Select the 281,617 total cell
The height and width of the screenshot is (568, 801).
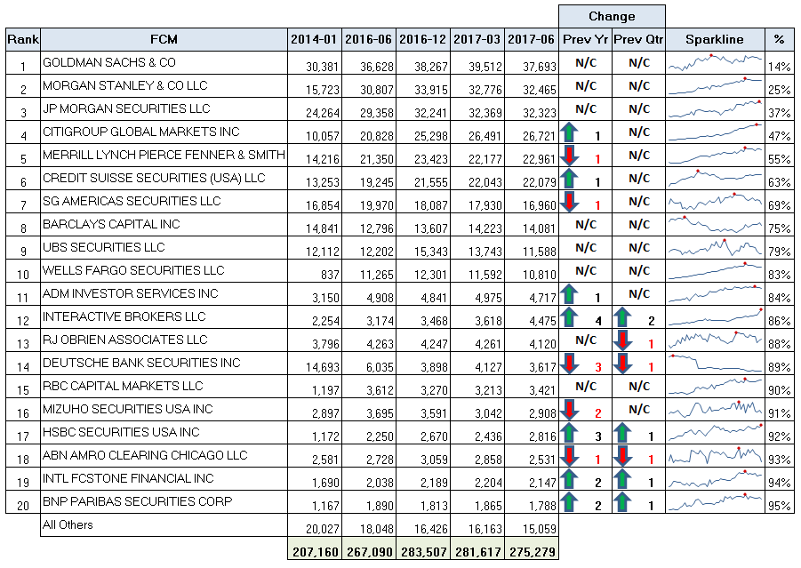pyautogui.click(x=477, y=549)
